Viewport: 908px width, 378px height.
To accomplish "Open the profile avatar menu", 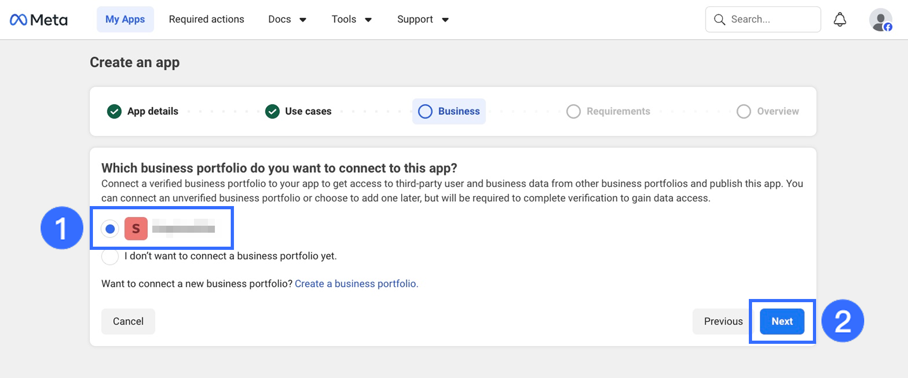I will point(881,20).
